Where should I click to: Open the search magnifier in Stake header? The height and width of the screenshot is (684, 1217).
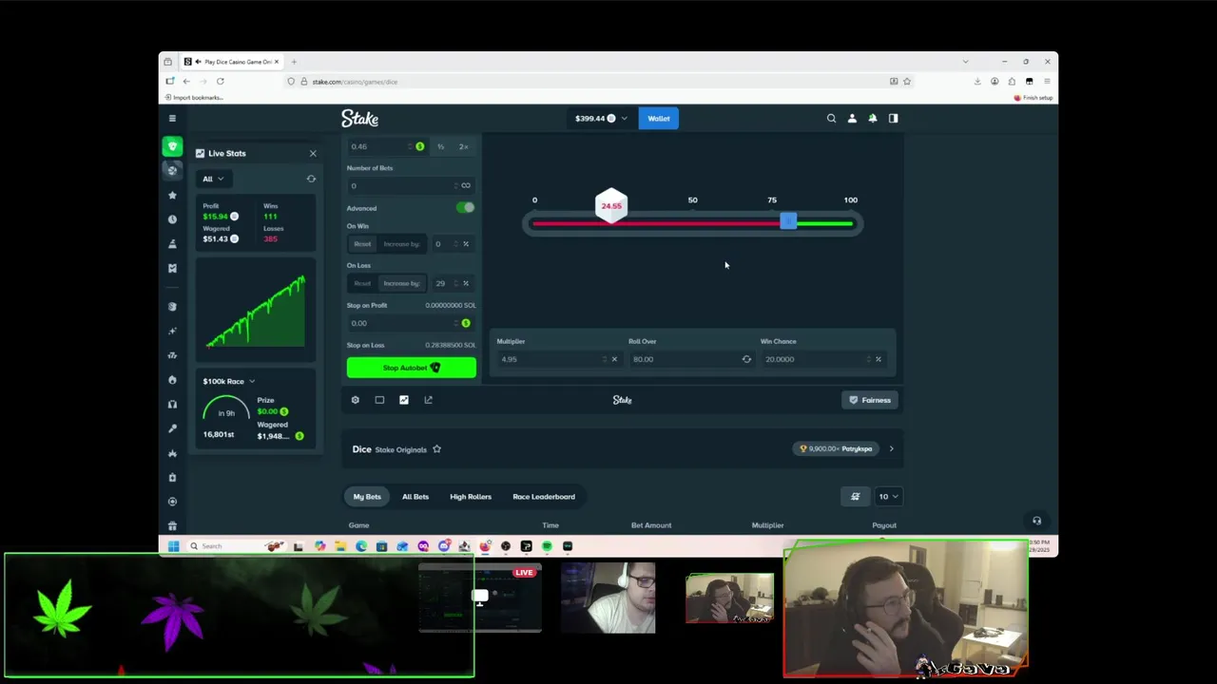point(831,119)
